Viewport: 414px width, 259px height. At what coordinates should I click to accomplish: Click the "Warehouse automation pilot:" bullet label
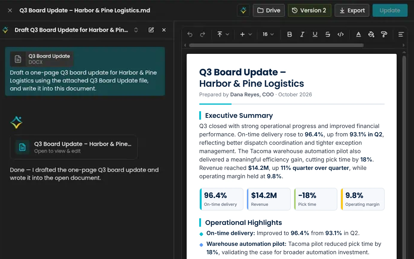(x=246, y=244)
